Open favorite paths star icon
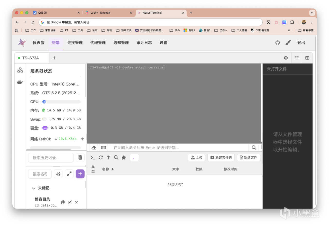This screenshot has width=329, height=225. pyautogui.click(x=124, y=158)
